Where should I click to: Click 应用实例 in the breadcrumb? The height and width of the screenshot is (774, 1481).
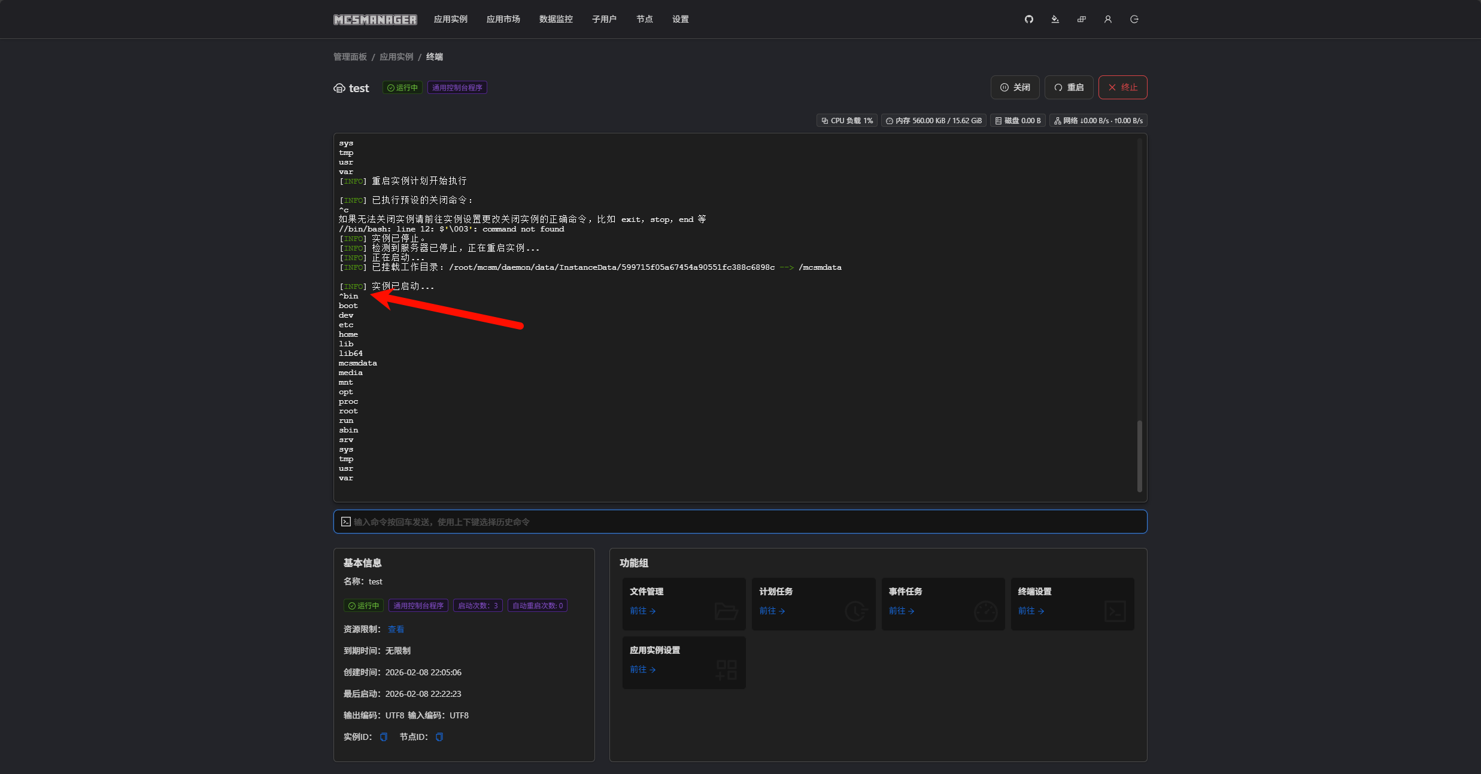(x=396, y=57)
